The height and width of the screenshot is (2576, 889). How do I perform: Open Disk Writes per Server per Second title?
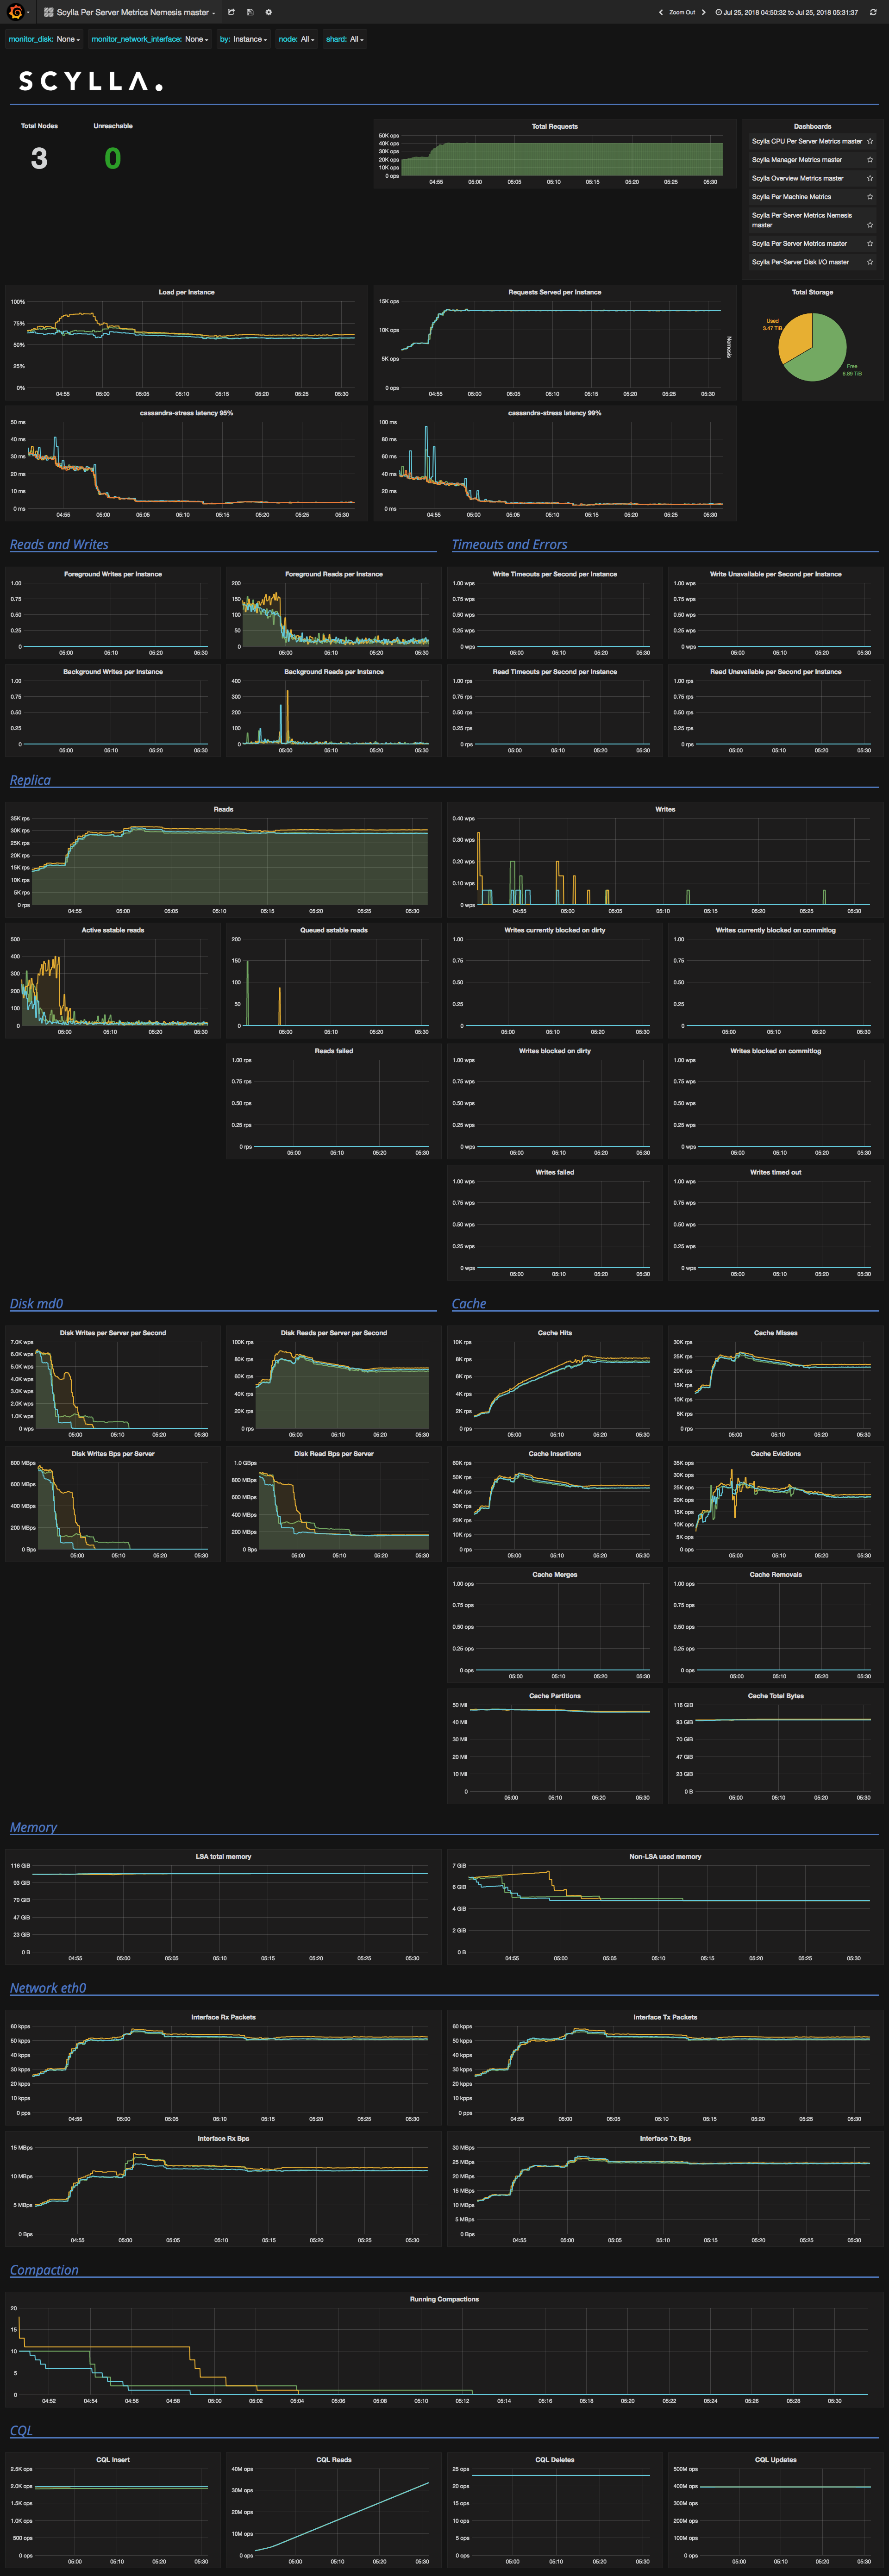[112, 1333]
